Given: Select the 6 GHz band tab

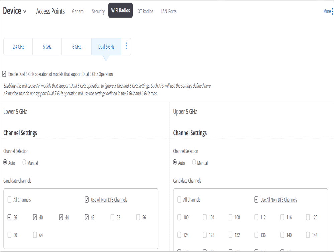Looking at the screenshot, I should click(x=77, y=47).
